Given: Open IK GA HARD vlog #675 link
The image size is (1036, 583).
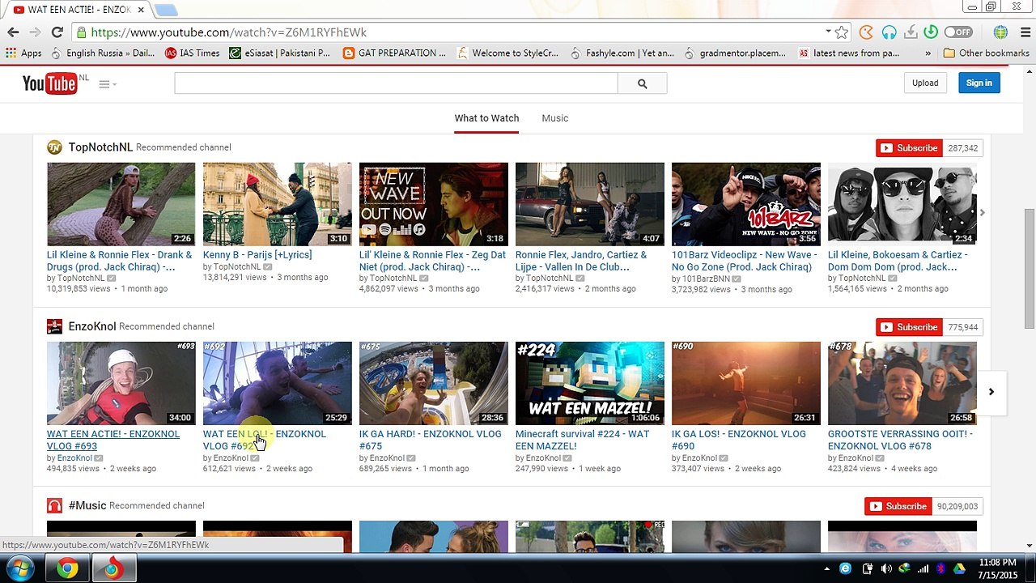Looking at the screenshot, I should (x=430, y=440).
